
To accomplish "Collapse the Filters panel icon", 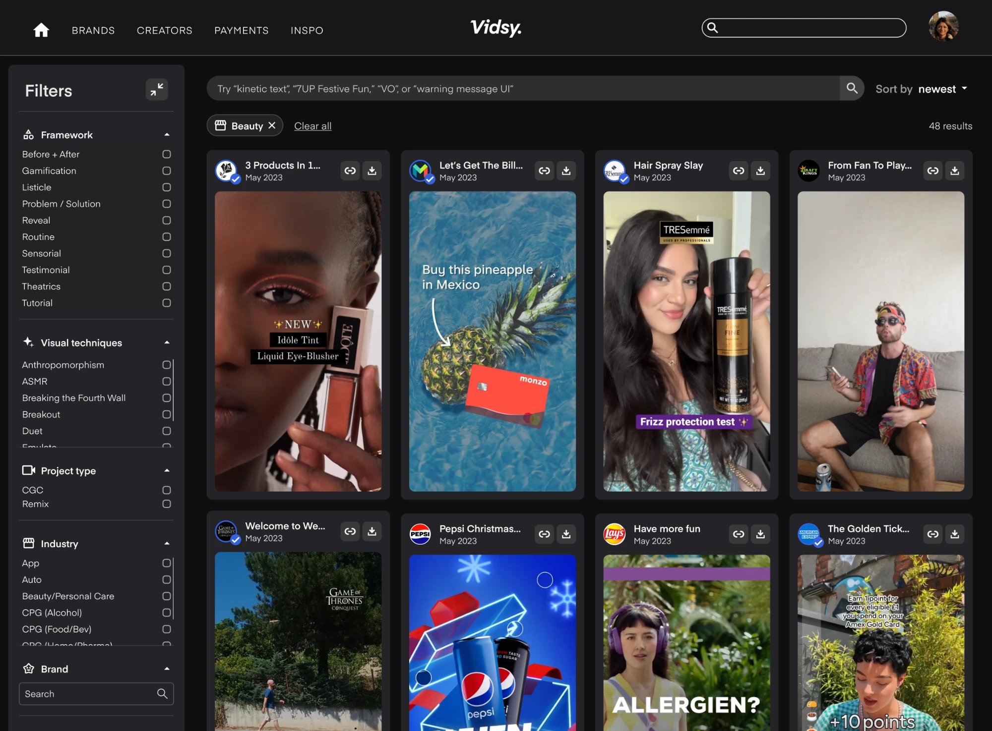I will pos(157,89).
